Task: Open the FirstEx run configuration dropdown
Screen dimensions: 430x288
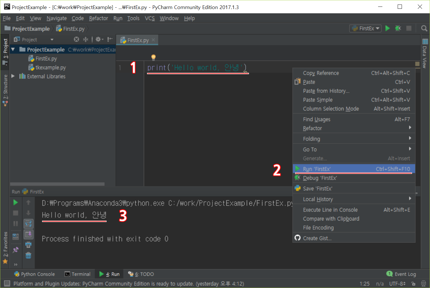Action: (x=365, y=28)
